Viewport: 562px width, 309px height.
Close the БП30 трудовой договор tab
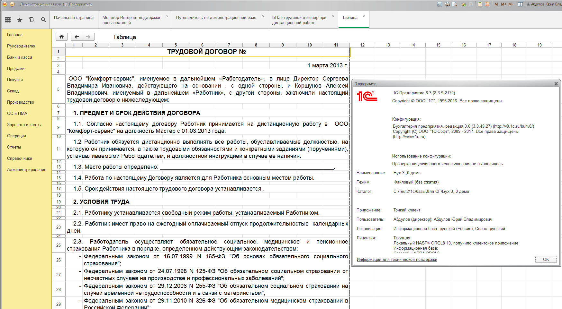pyautogui.click(x=333, y=16)
